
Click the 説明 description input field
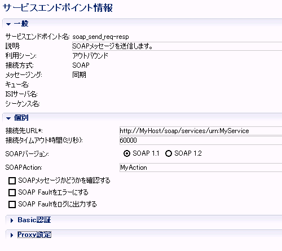177,46
